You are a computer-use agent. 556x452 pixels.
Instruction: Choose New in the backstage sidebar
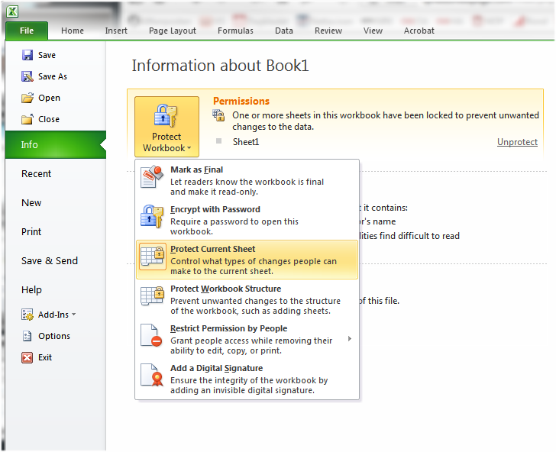coord(31,203)
